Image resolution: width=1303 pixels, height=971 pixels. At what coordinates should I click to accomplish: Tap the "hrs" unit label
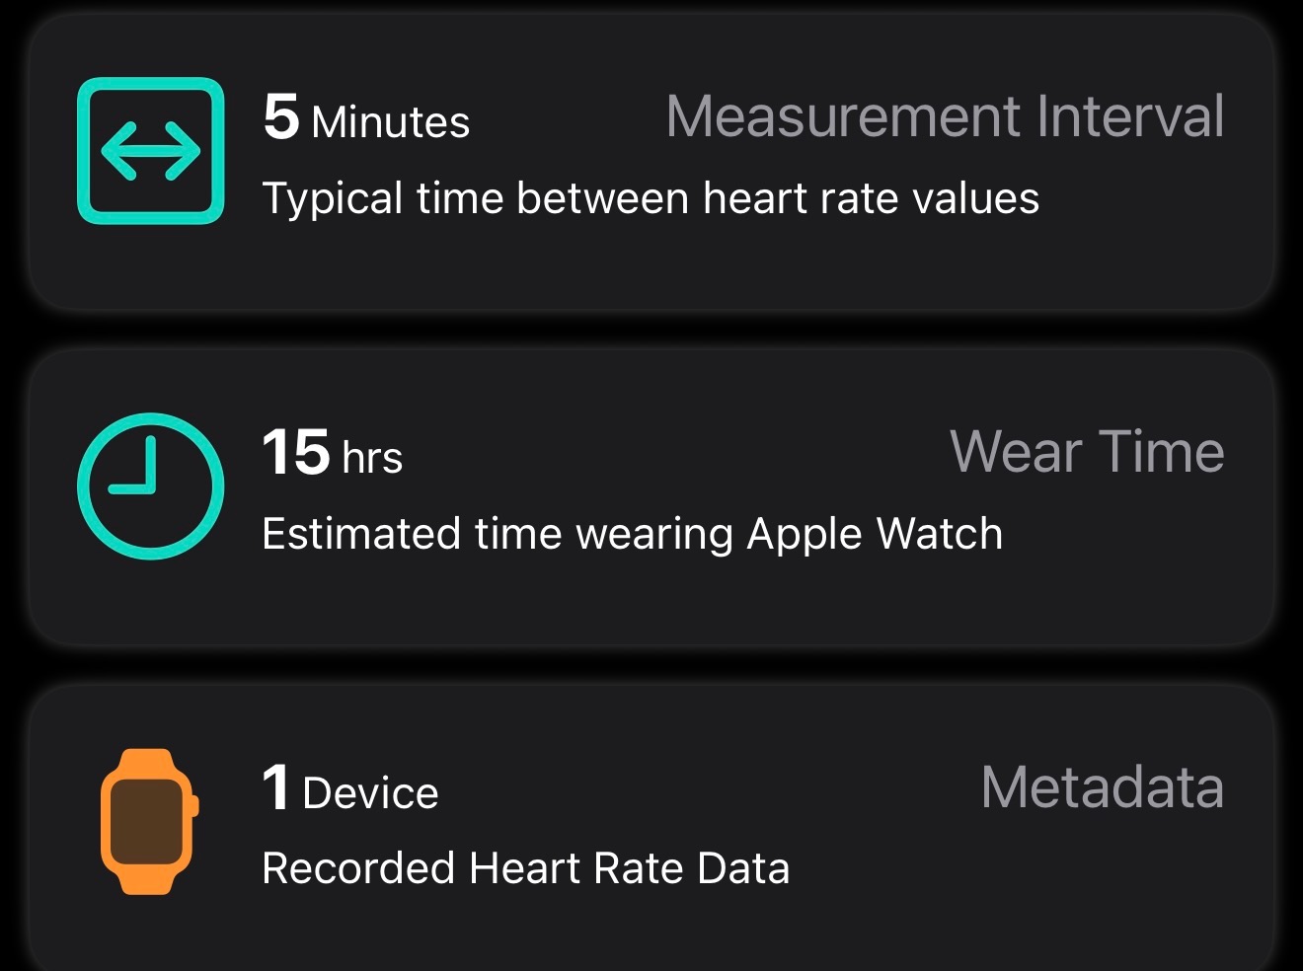tap(372, 458)
